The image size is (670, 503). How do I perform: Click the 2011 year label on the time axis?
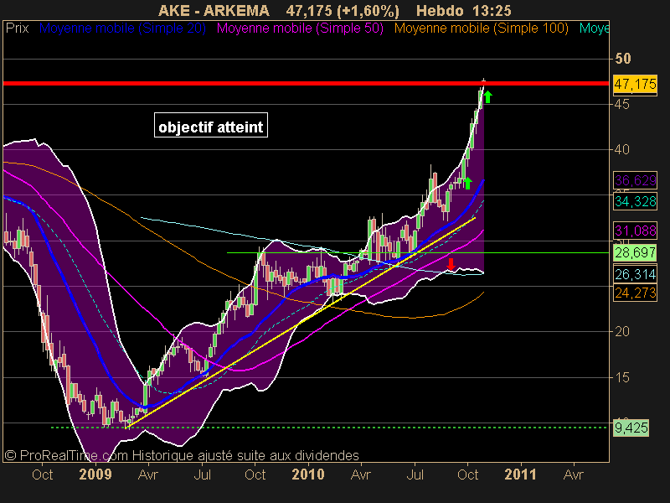520,474
